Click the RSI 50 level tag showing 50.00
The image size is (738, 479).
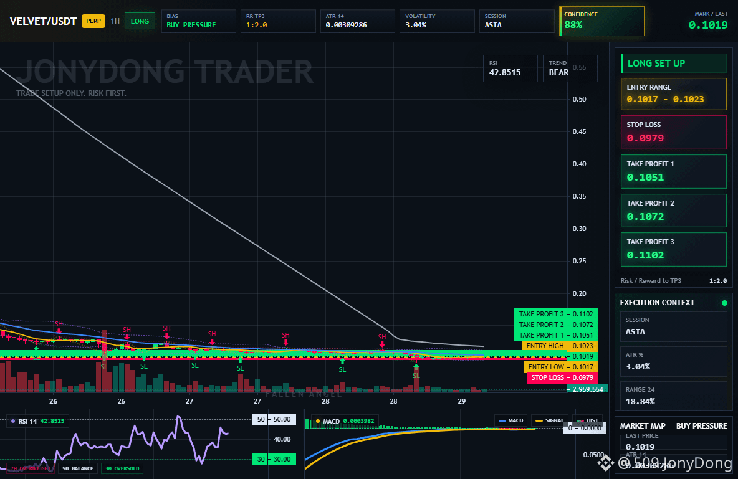coord(274,419)
